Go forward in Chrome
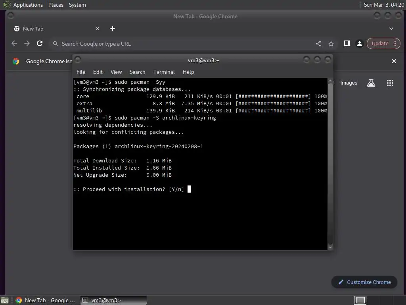 pyautogui.click(x=27, y=44)
